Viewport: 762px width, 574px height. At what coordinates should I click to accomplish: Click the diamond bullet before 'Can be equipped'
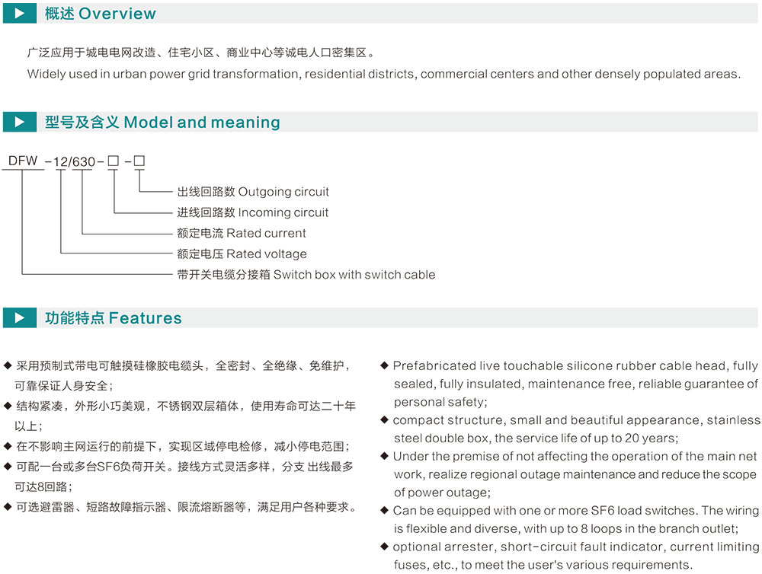386,511
